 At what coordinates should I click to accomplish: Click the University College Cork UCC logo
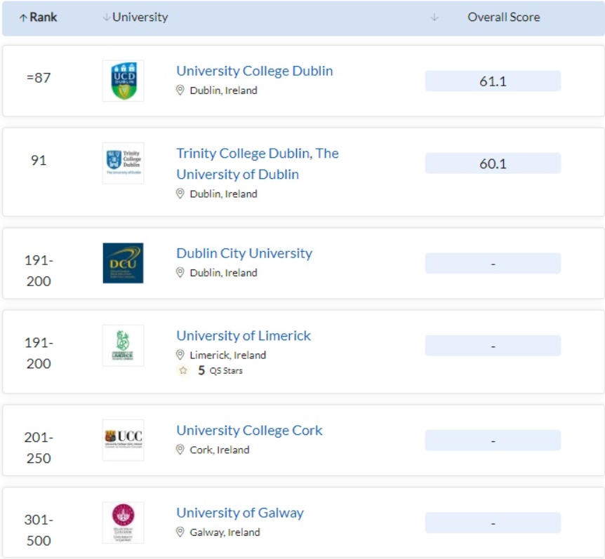[123, 440]
